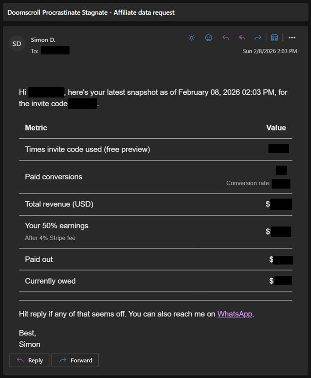Open the Apps grid icon in the toolbar
This screenshot has height=378, width=311.
[274, 38]
